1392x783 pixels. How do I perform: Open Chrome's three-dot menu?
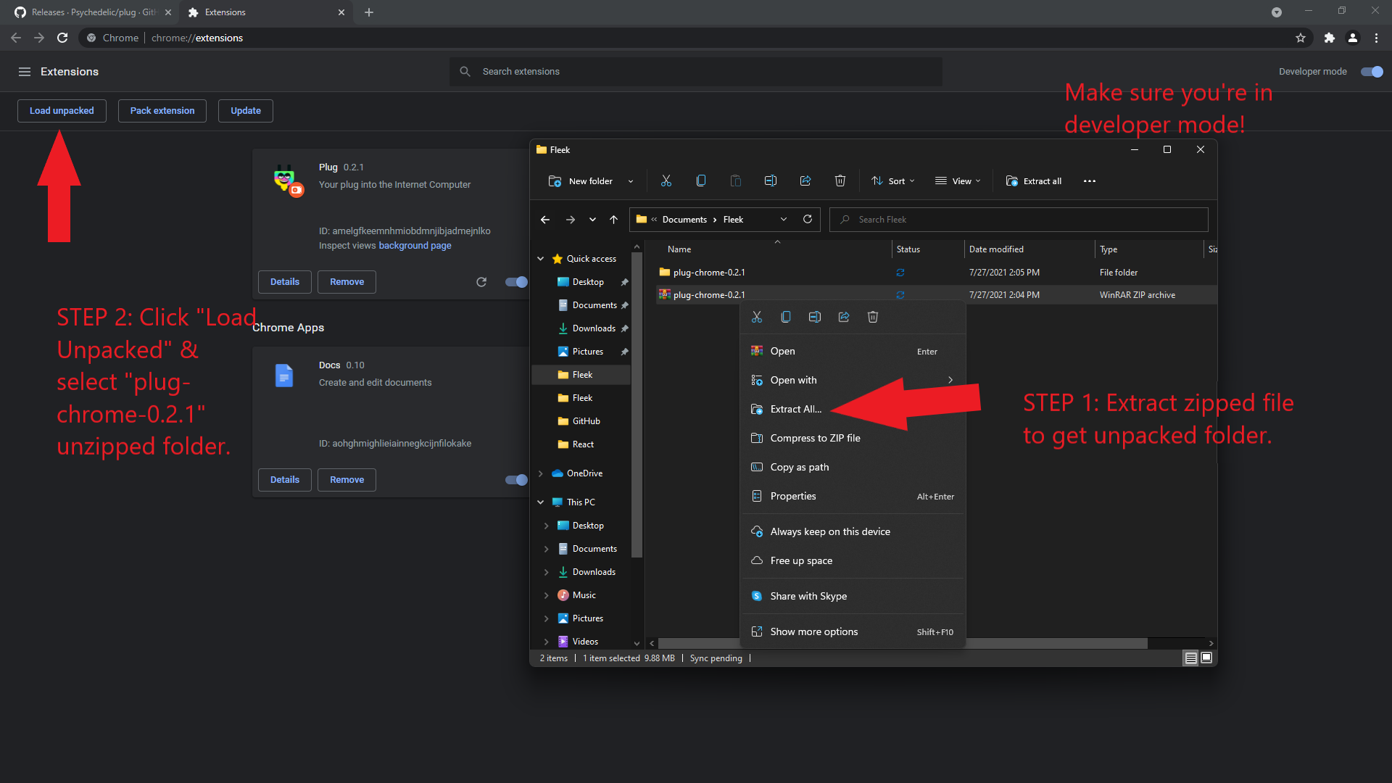point(1376,38)
